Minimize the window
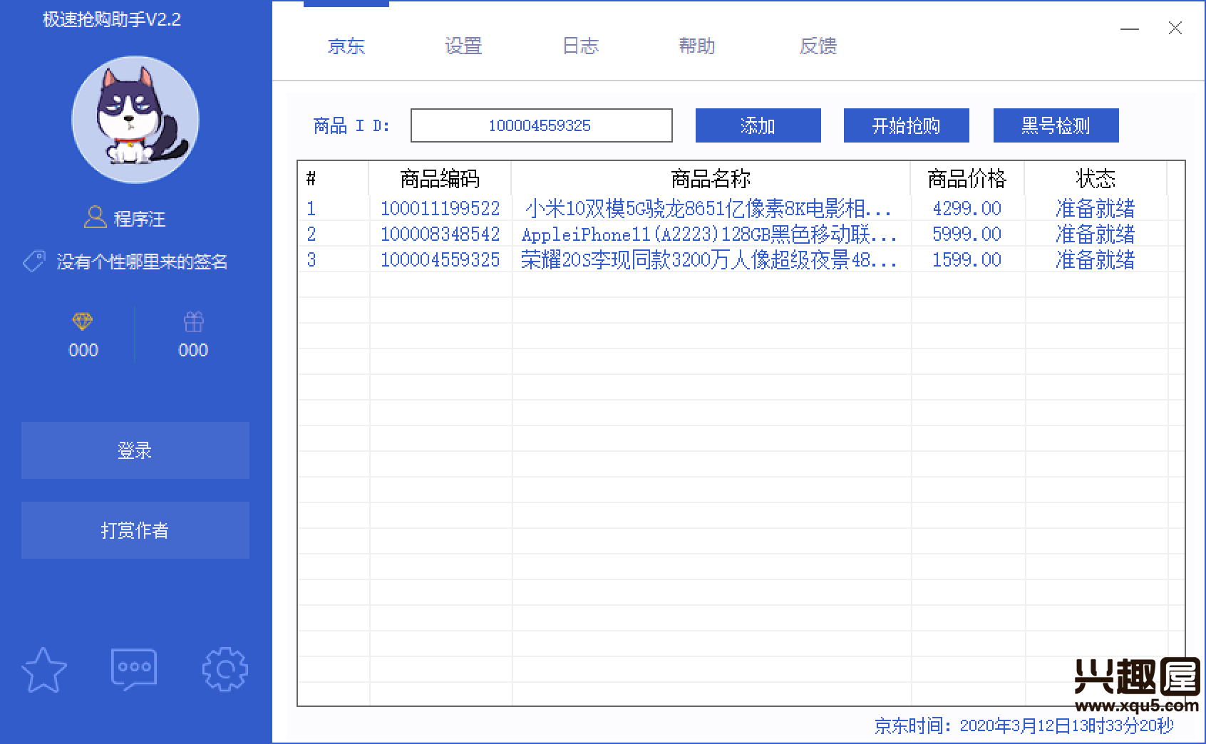This screenshot has width=1206, height=744. click(x=1129, y=29)
